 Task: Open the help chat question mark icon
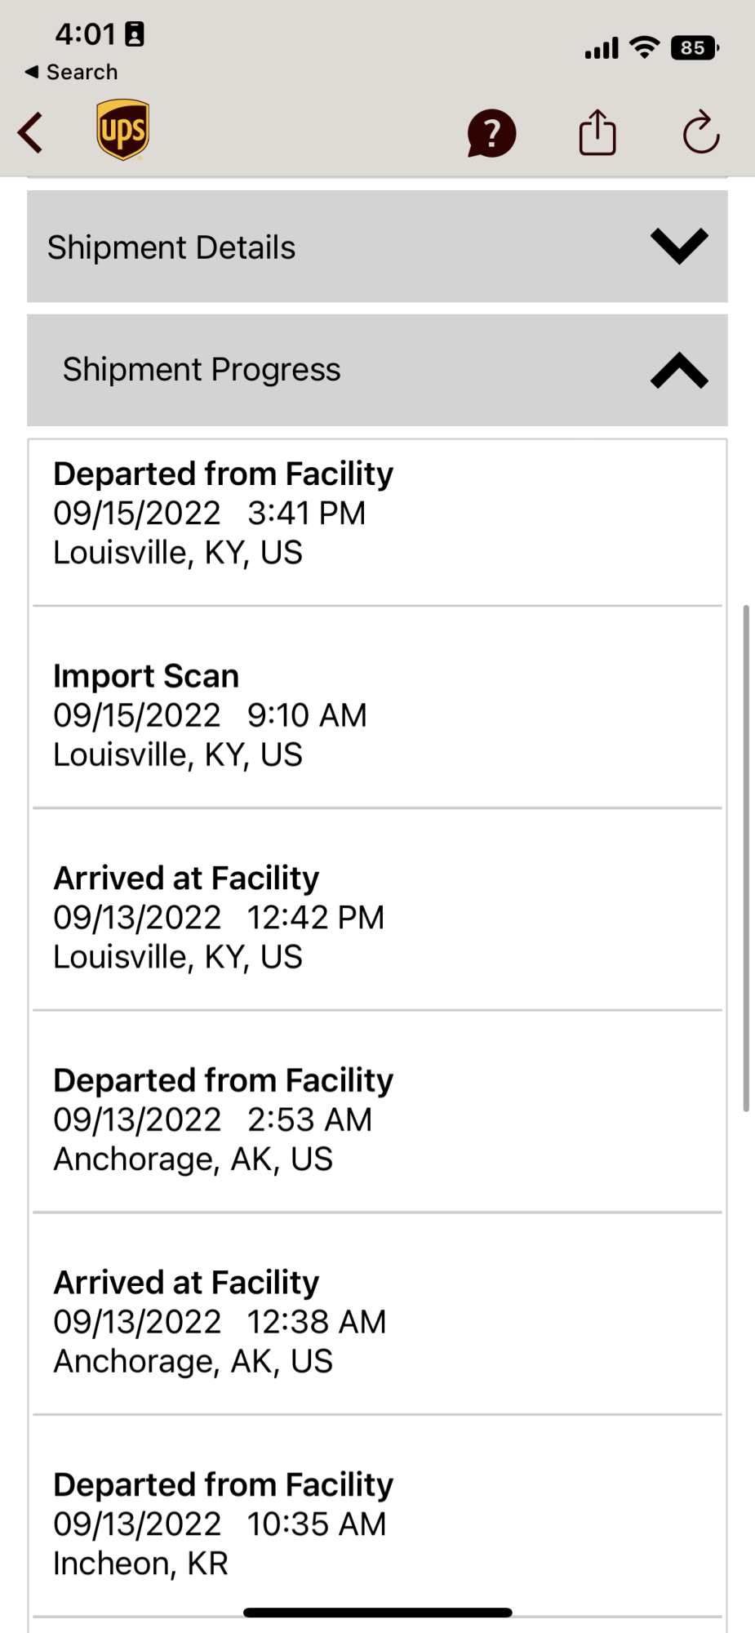491,133
